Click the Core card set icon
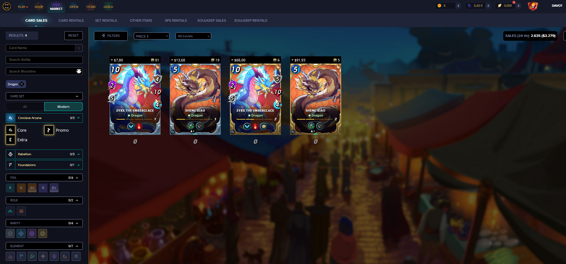 pyautogui.click(x=11, y=130)
